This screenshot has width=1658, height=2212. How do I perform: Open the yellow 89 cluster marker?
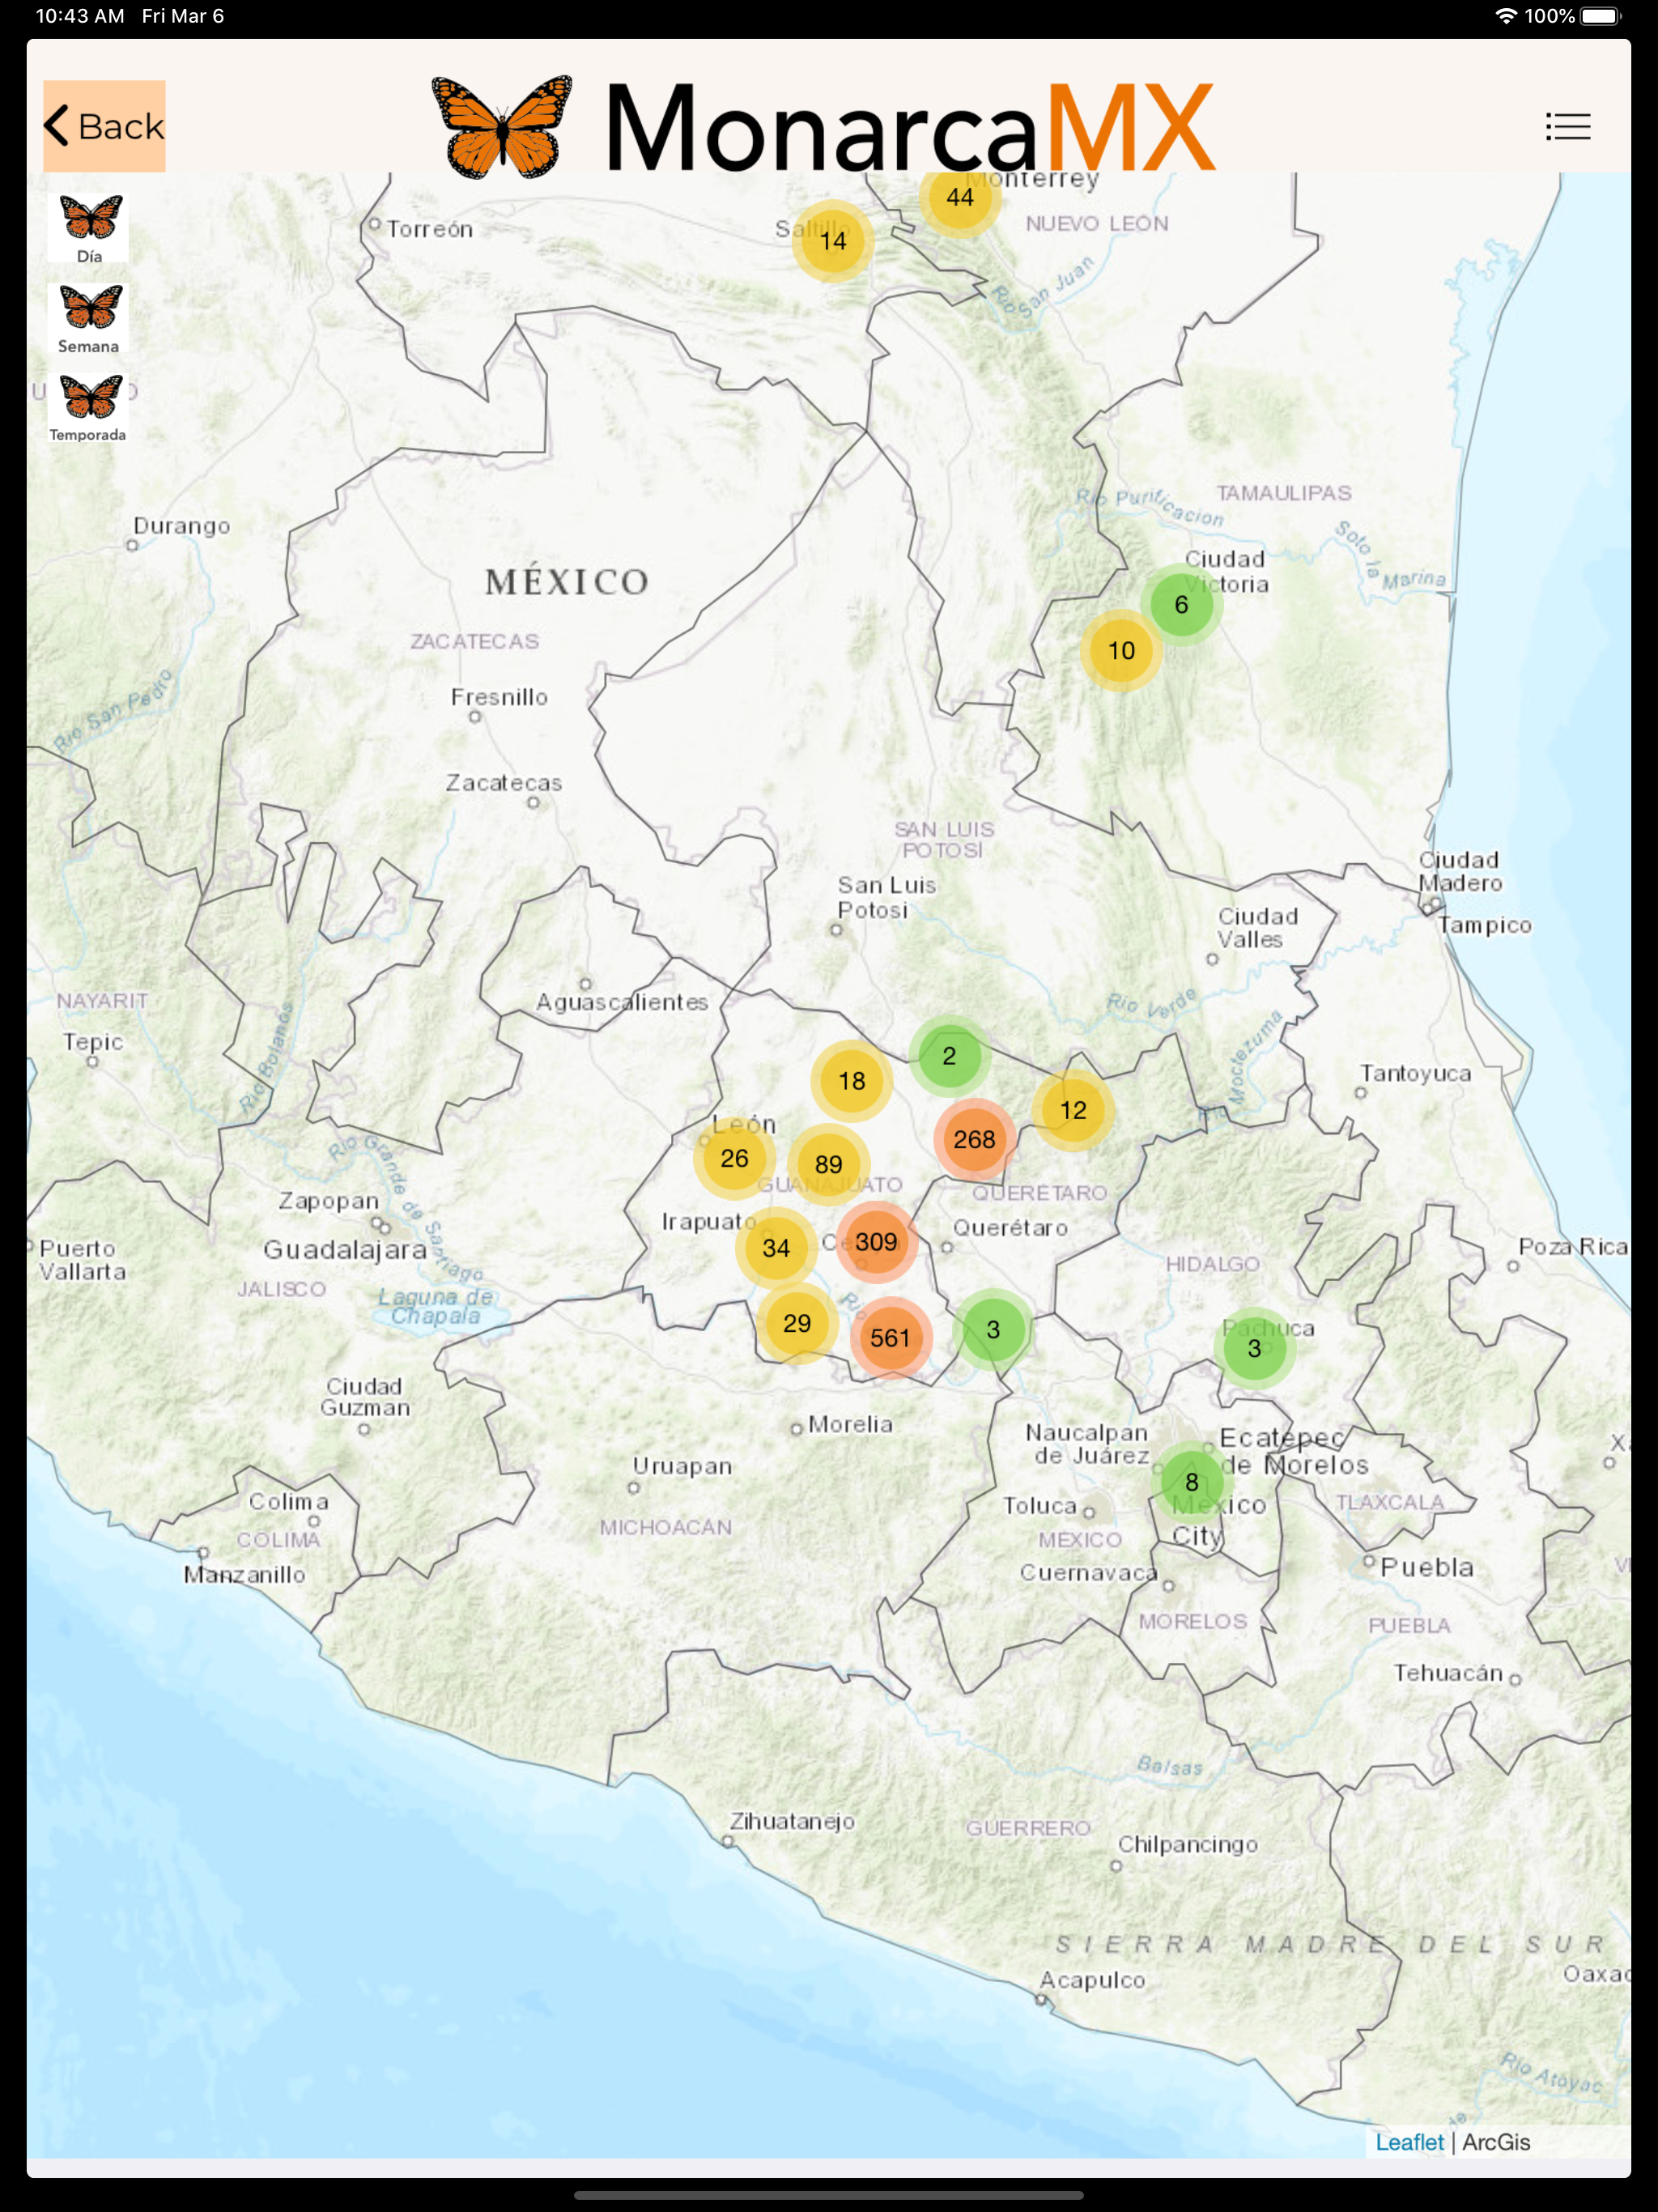[x=828, y=1164]
